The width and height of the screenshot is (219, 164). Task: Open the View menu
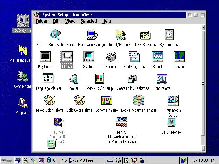(x=70, y=21)
